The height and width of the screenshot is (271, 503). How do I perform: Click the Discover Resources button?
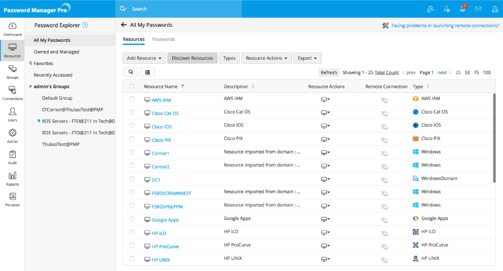point(192,58)
